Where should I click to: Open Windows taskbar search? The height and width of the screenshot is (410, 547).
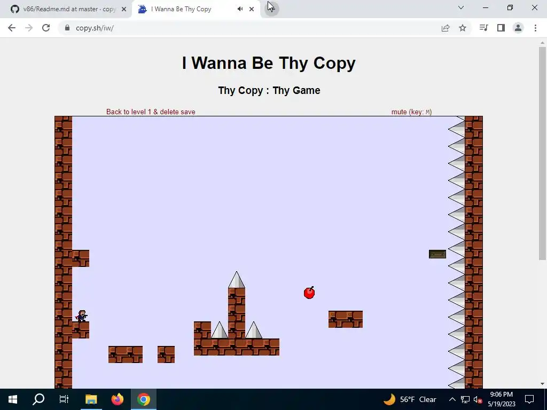[38, 399]
